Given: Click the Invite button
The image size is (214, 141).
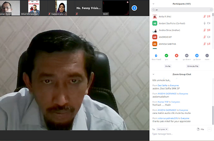Looking at the screenshot, I should pyautogui.click(x=168, y=66).
